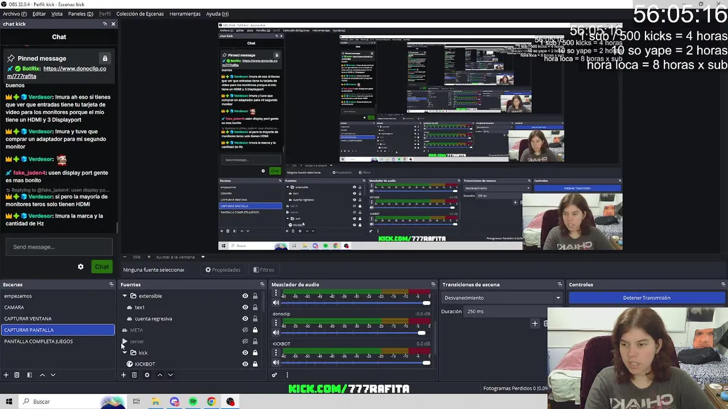Image resolution: width=728 pixels, height=409 pixels.
Task: Open the KICKBOT track three-dot options
Action: [x=276, y=353]
